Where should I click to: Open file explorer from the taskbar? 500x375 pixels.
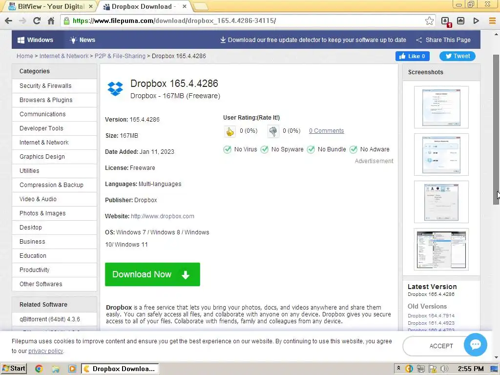(56, 369)
